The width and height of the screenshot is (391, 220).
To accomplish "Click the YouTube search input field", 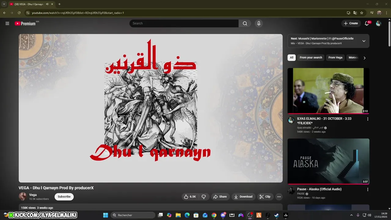I will coord(184,24).
